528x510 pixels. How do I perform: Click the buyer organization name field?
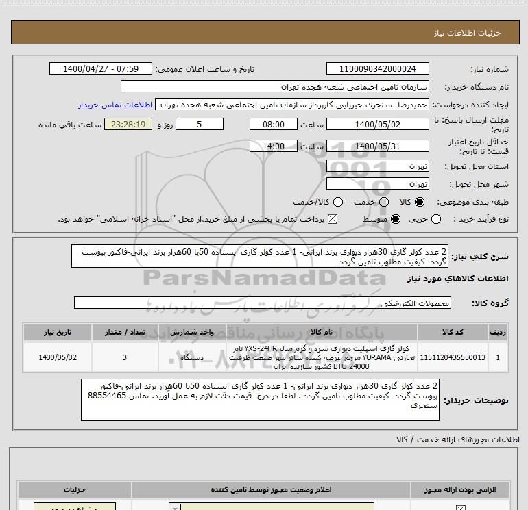click(x=275, y=87)
